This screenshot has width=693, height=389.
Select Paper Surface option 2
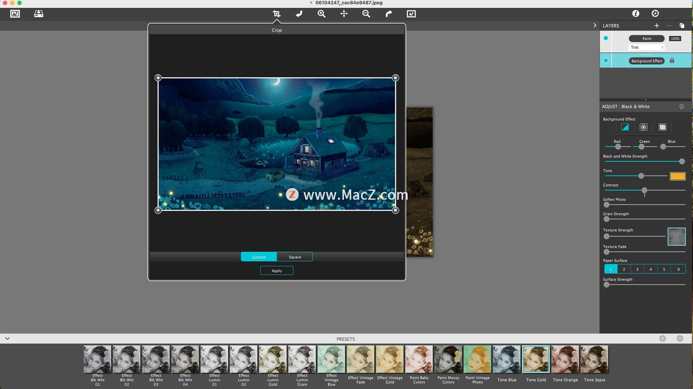[x=624, y=269]
